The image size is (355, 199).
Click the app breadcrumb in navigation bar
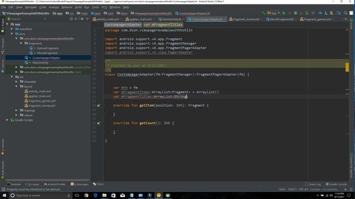click(58, 13)
